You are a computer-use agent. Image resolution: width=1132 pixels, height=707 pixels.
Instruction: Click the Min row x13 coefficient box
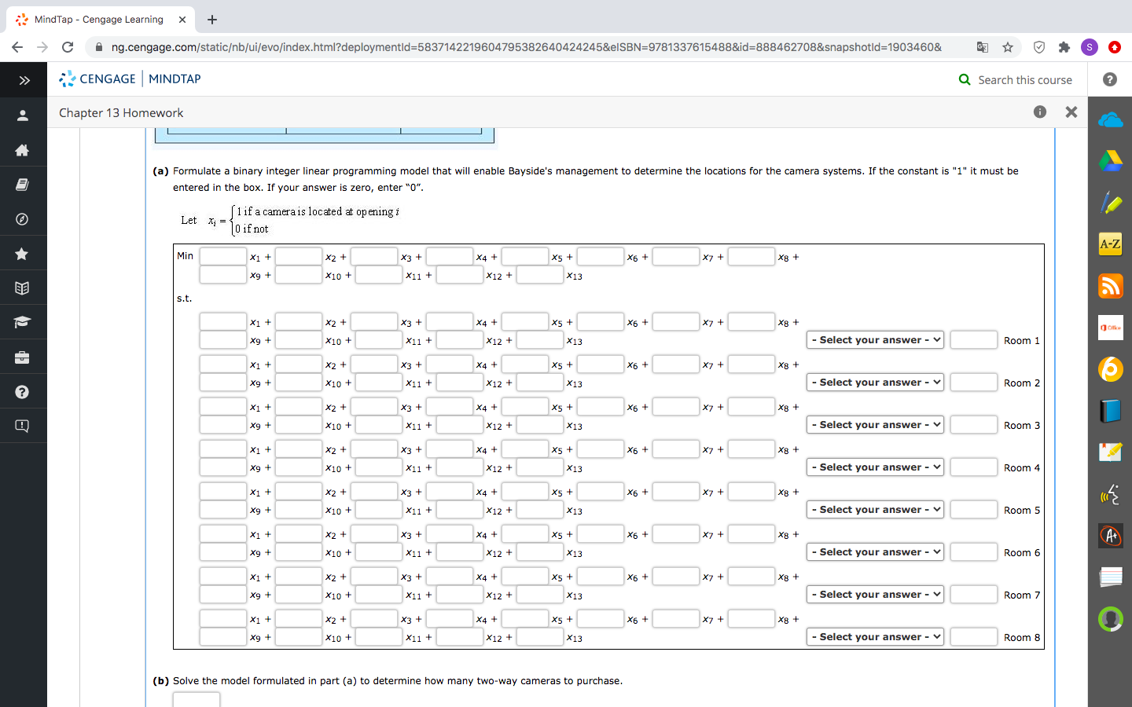coord(540,275)
